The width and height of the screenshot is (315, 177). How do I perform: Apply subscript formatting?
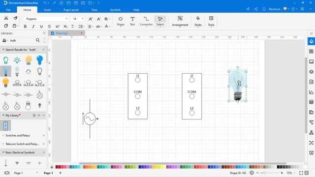pyautogui.click(x=65, y=26)
